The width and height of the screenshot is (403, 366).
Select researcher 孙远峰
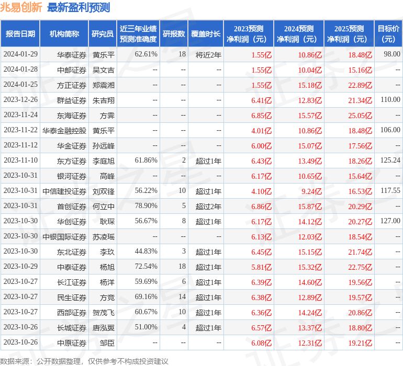(x=104, y=146)
